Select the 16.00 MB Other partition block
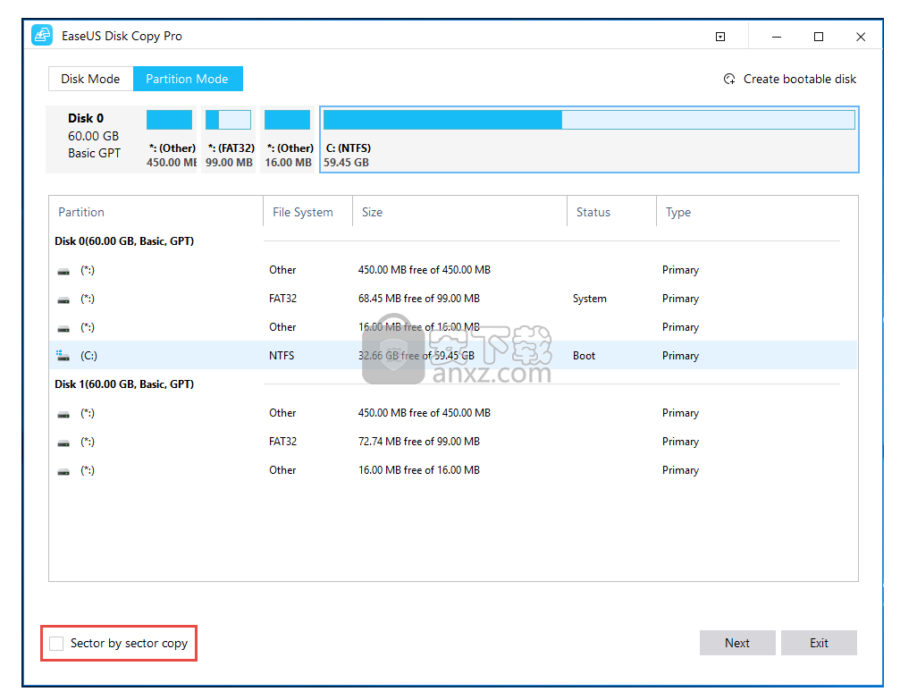 click(x=288, y=139)
